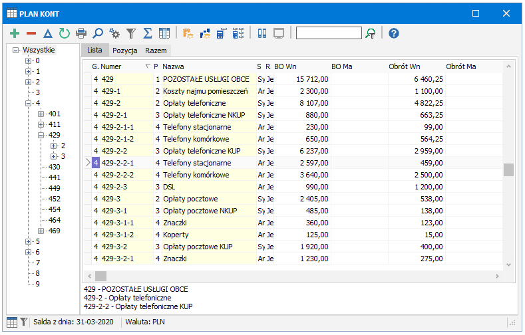This screenshot has width=525, height=335.
Task: Expand tree node 0
Action: (28, 61)
